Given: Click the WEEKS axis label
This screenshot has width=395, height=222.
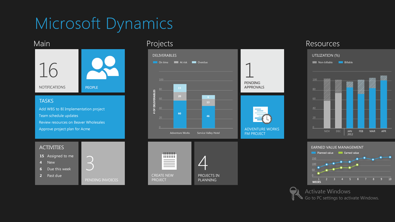Looking at the screenshot, I should (x=317, y=182).
